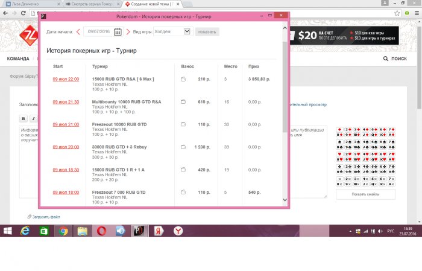Select tournament name Multibounty 10000 RUB GTD R&A
The height and width of the screenshot is (271, 422).
[127, 102]
